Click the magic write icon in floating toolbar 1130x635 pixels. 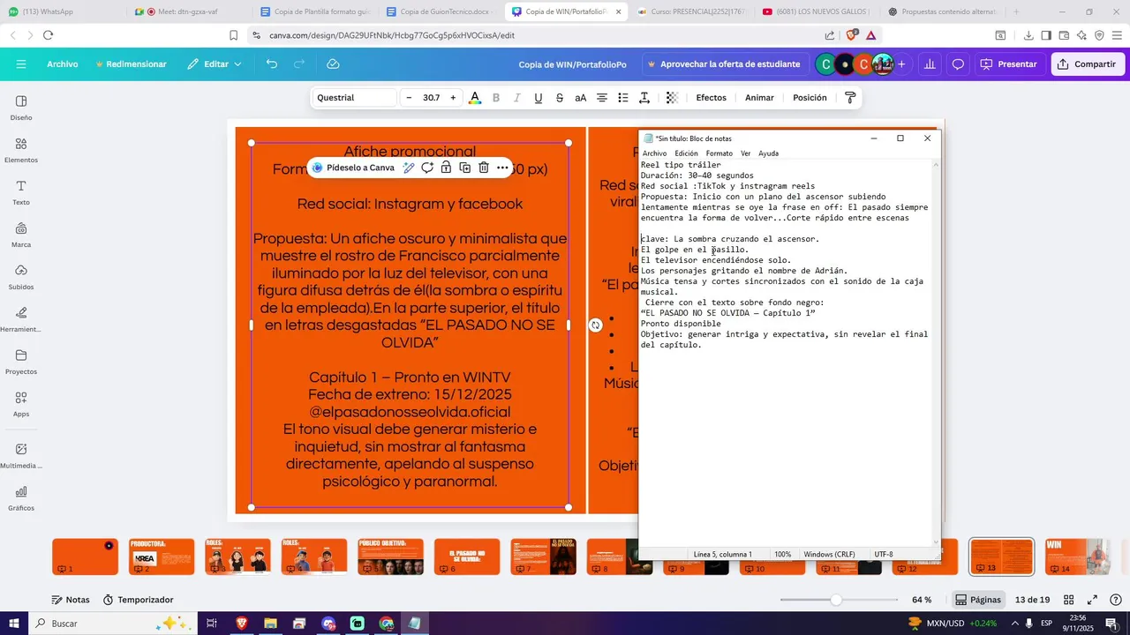pyautogui.click(x=409, y=168)
